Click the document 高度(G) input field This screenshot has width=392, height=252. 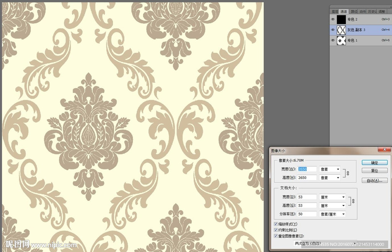[x=307, y=205]
